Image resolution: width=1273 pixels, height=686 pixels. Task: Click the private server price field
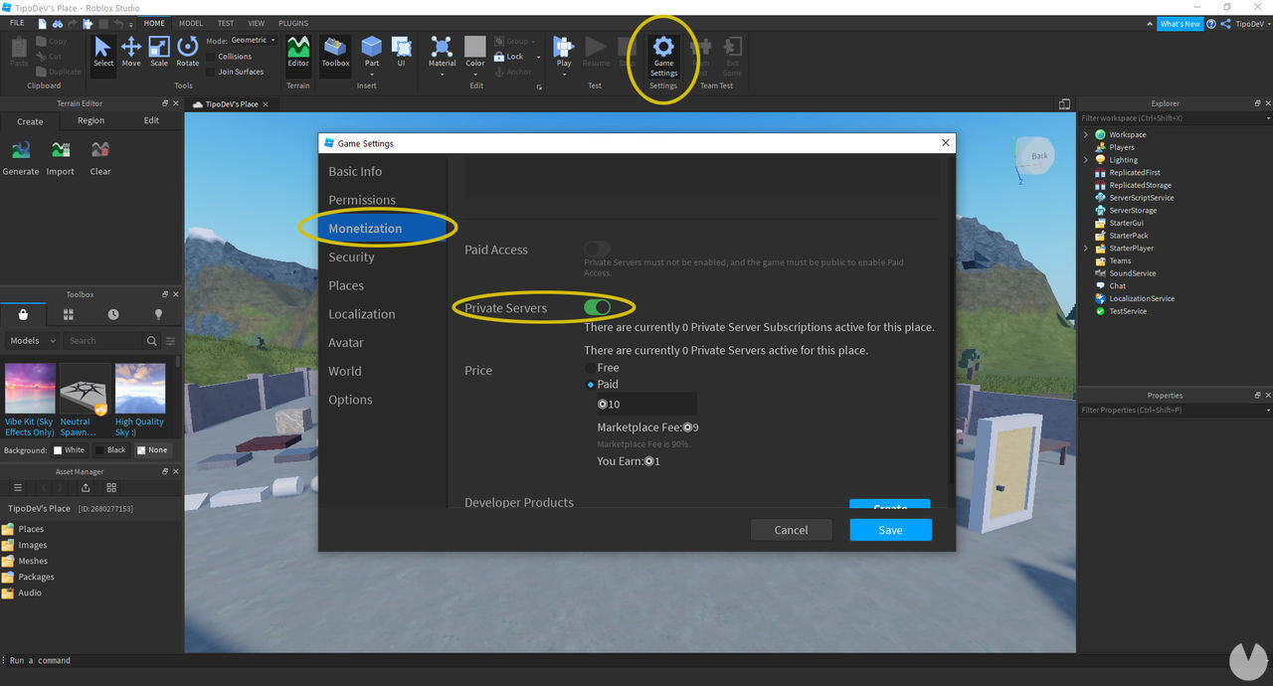[646, 404]
